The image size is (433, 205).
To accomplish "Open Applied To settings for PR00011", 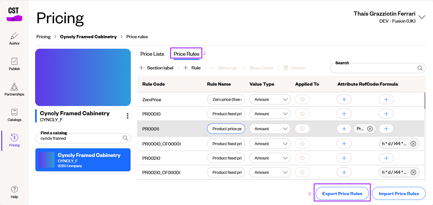I will pyautogui.click(x=302, y=129).
